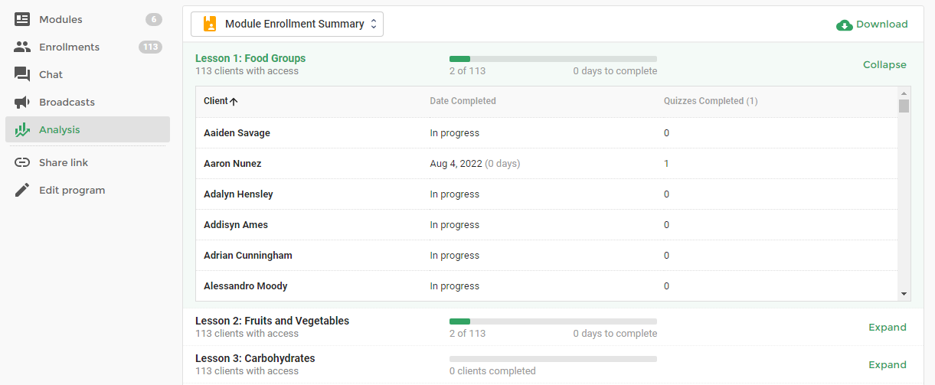Open Broadcasts via megaphone icon
This screenshot has width=935, height=385.
coord(22,102)
